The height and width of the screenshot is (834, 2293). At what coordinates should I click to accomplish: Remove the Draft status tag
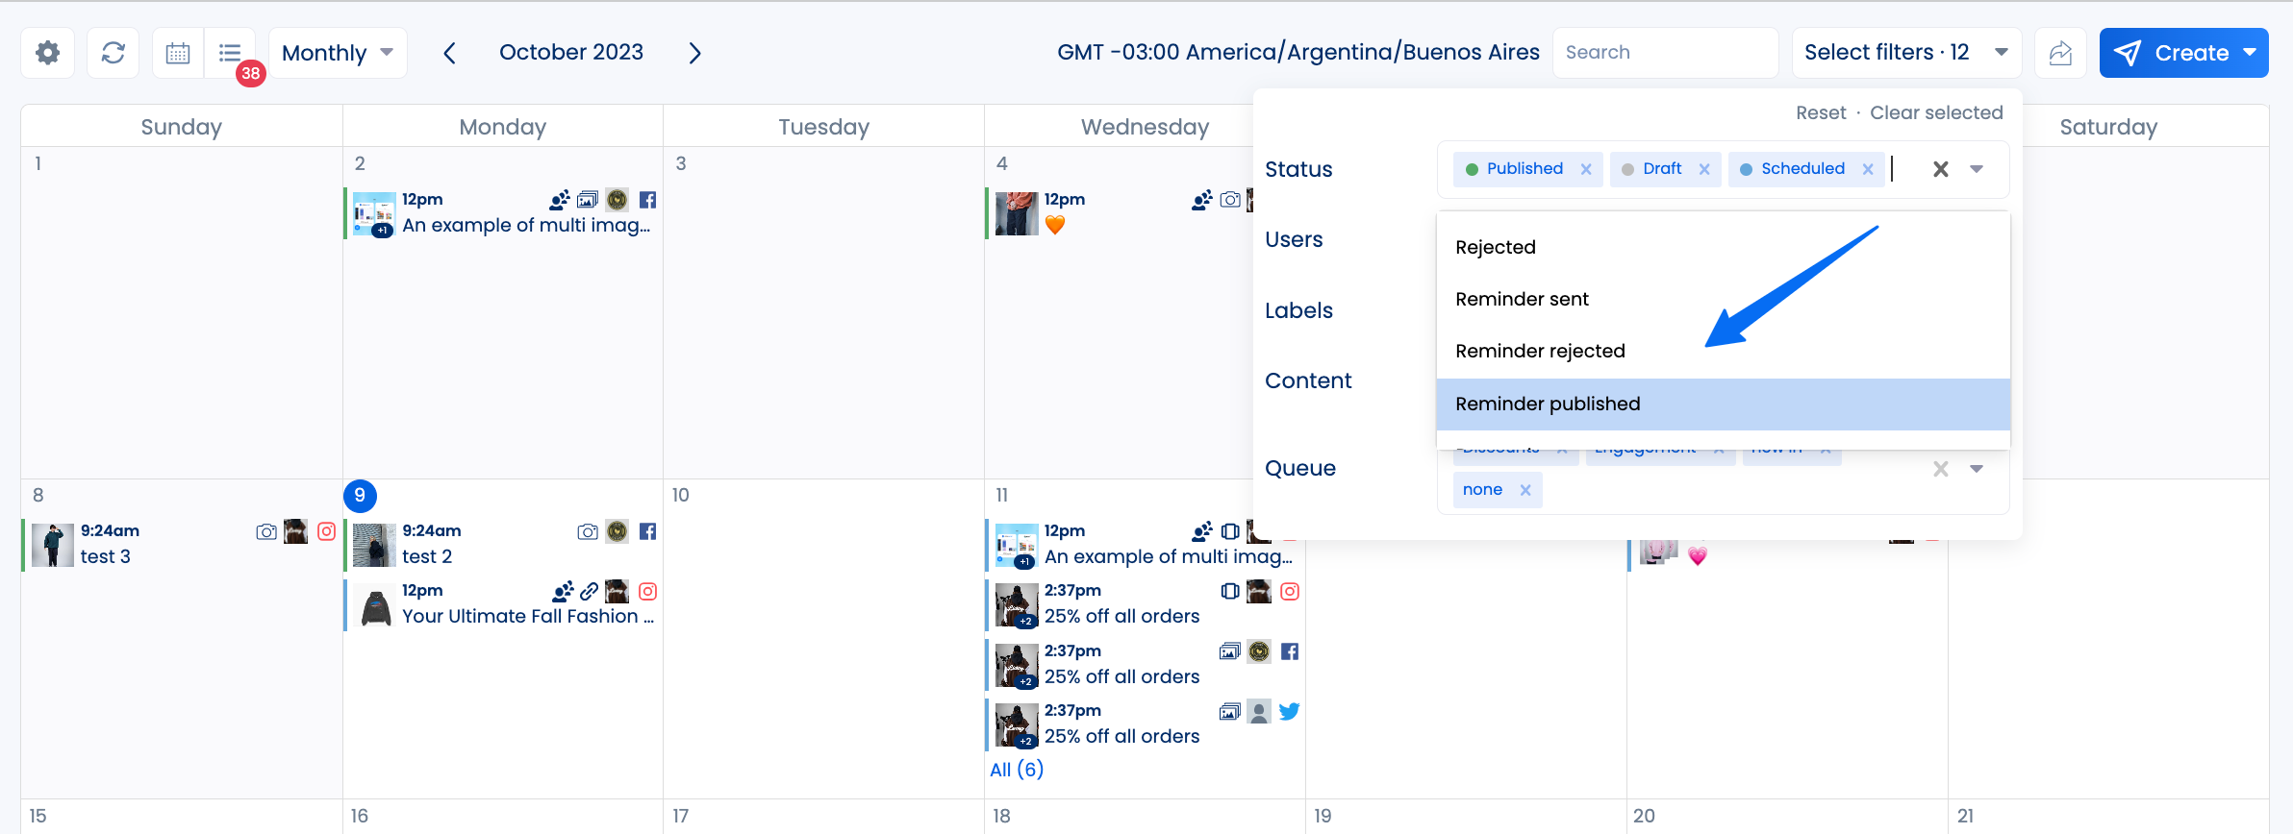[x=1704, y=169]
